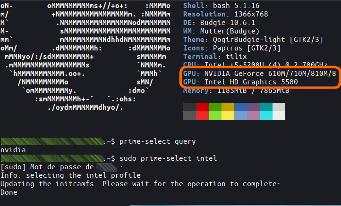Click the bright yellow color block
Image resolution: width=341 pixels, height=206 pixels.
228,115
